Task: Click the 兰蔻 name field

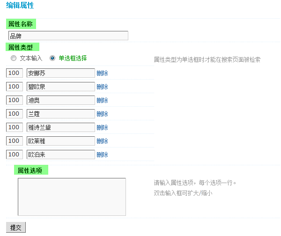Action: point(61,114)
